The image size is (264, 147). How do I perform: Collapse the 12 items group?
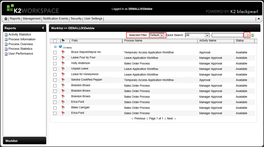55,47
